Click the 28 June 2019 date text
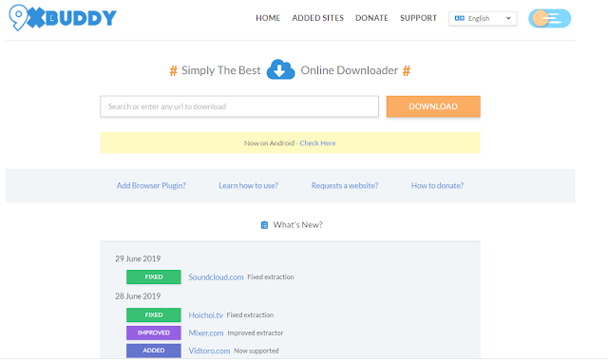The width and height of the screenshot is (608, 362). [x=138, y=296]
